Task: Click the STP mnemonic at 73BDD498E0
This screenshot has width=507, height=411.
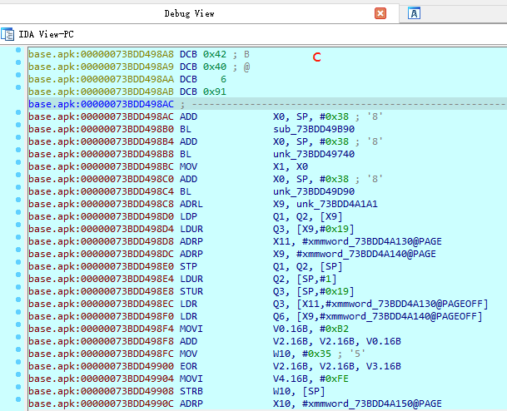Action: pyautogui.click(x=188, y=266)
